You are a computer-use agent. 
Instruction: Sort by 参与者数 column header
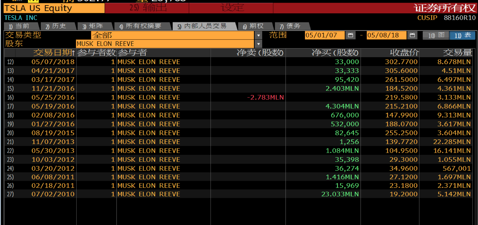(x=96, y=53)
